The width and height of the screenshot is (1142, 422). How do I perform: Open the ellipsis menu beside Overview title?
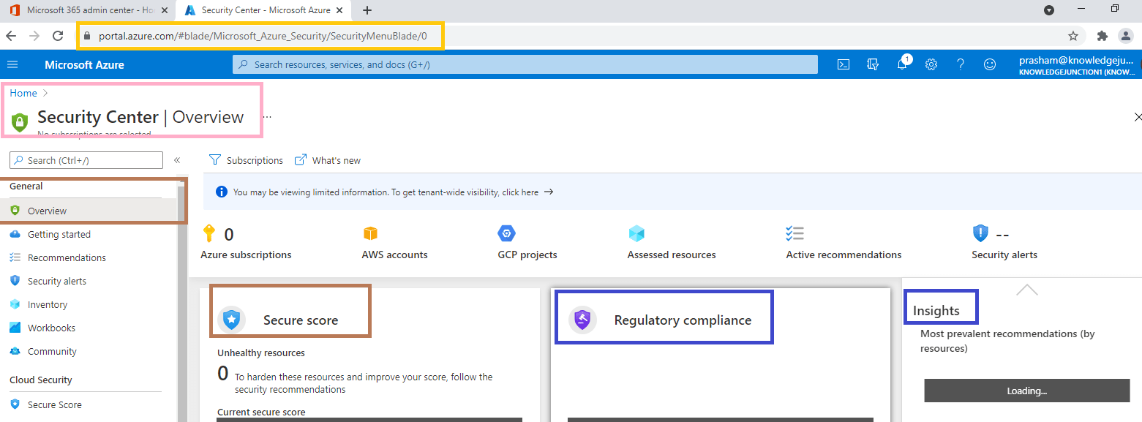click(267, 116)
